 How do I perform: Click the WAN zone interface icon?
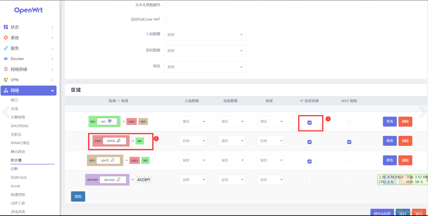pos(119,140)
